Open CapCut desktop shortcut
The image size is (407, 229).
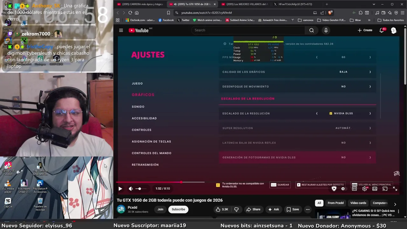click(8, 203)
